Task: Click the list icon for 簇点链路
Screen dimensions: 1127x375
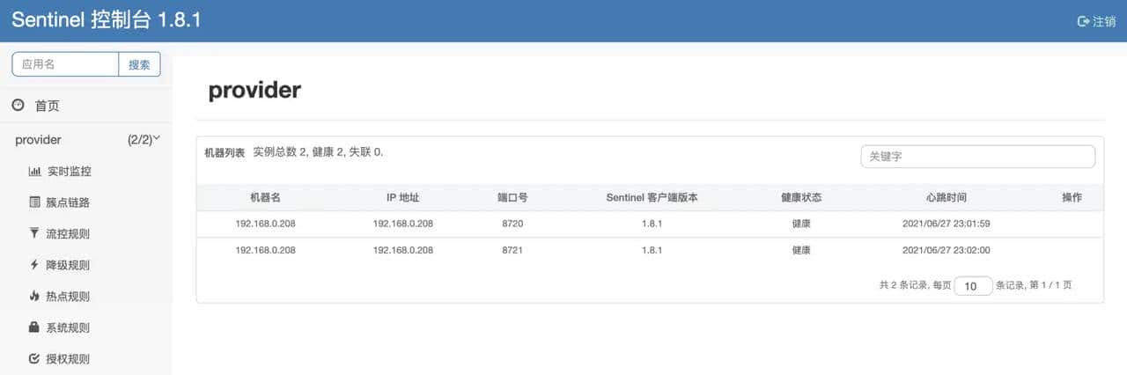Action: pyautogui.click(x=34, y=202)
